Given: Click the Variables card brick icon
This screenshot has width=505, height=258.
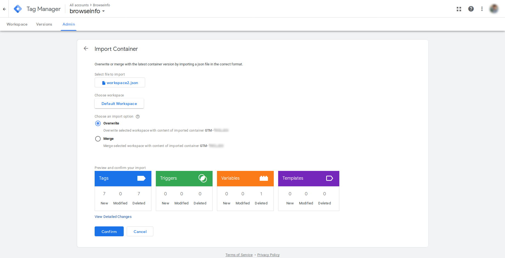Looking at the screenshot, I should tap(264, 178).
